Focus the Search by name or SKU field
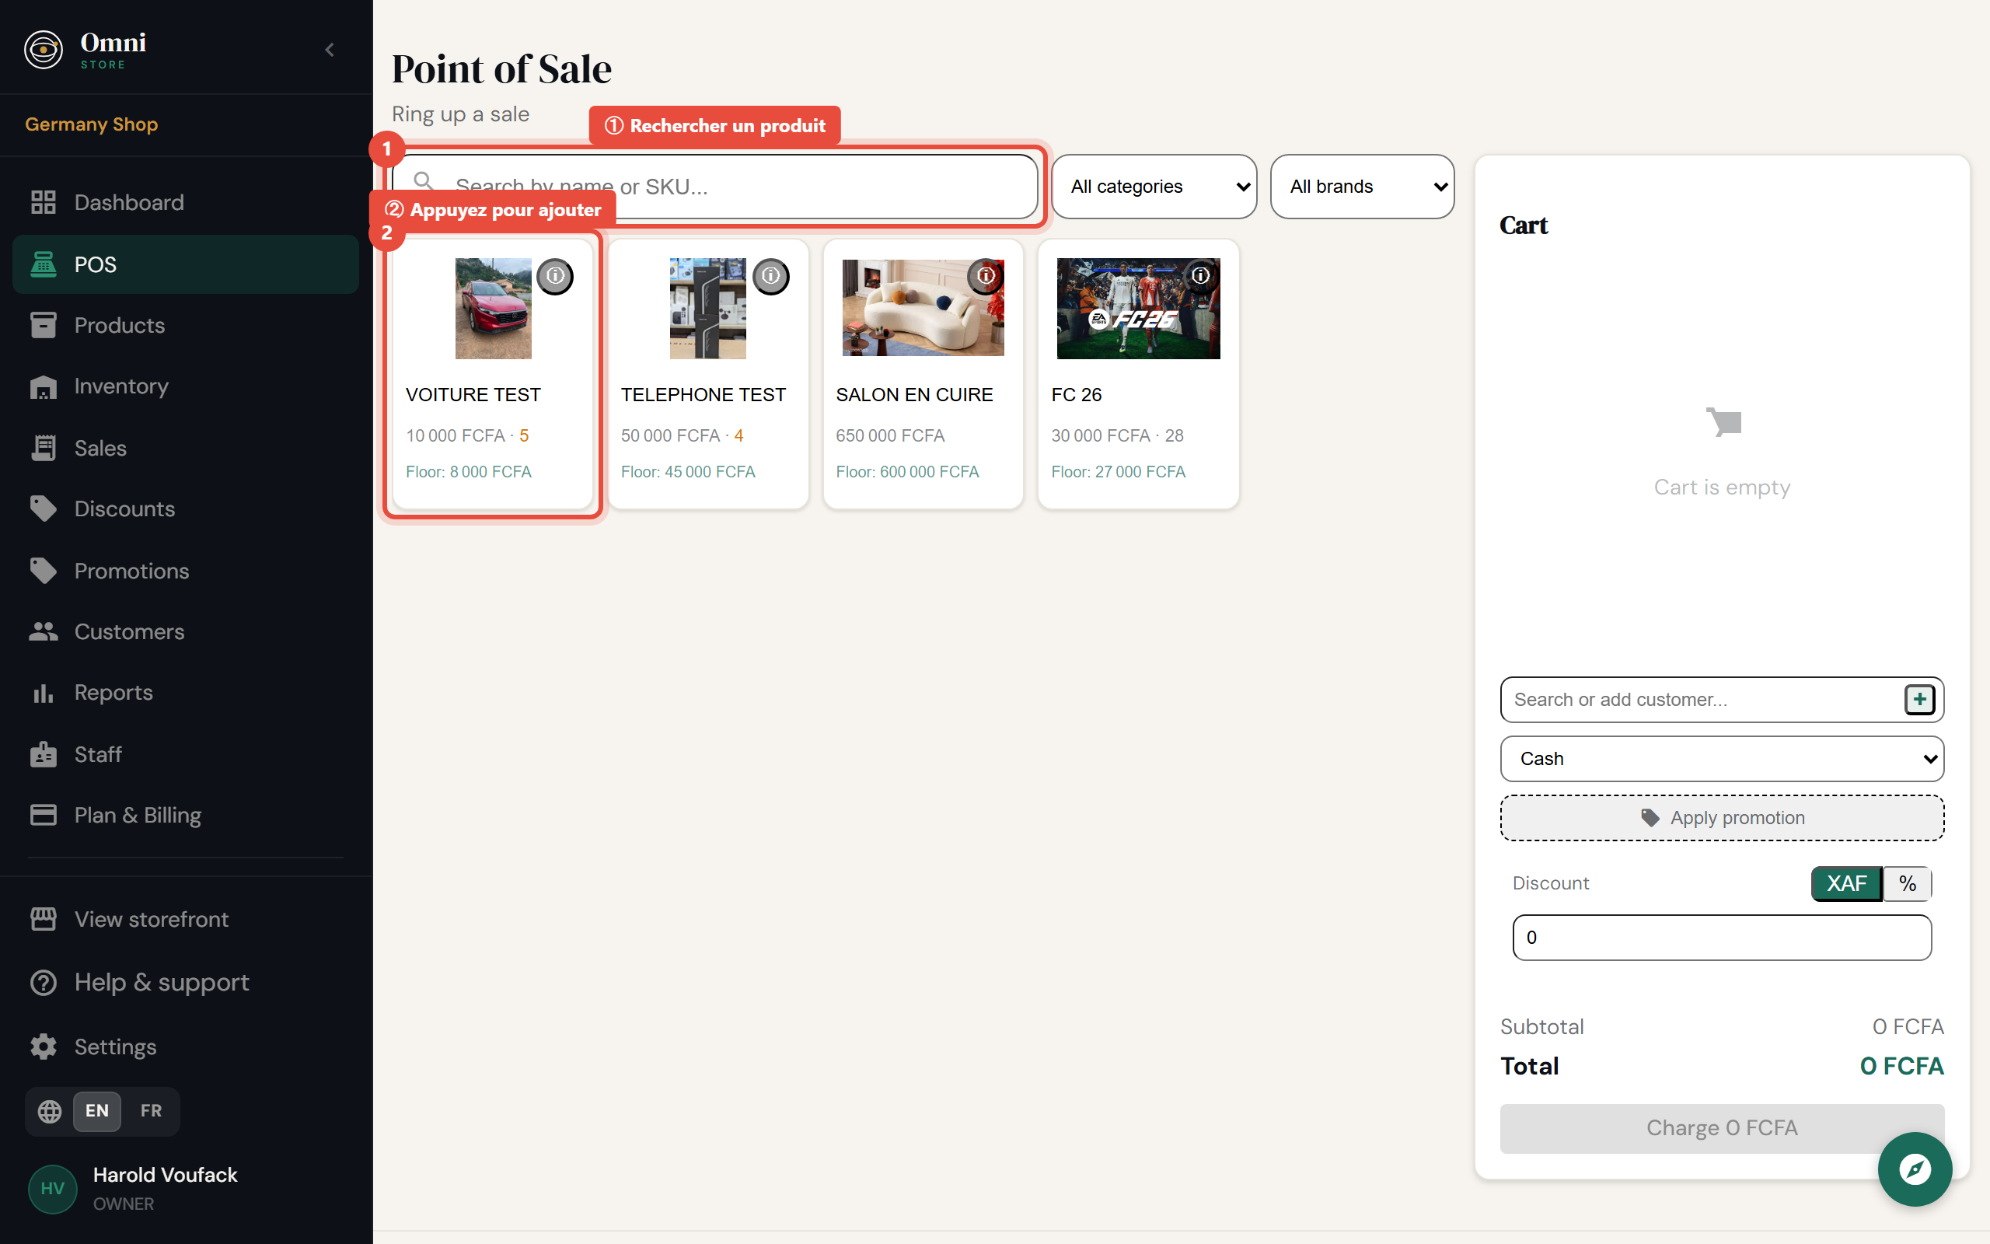 (x=714, y=187)
